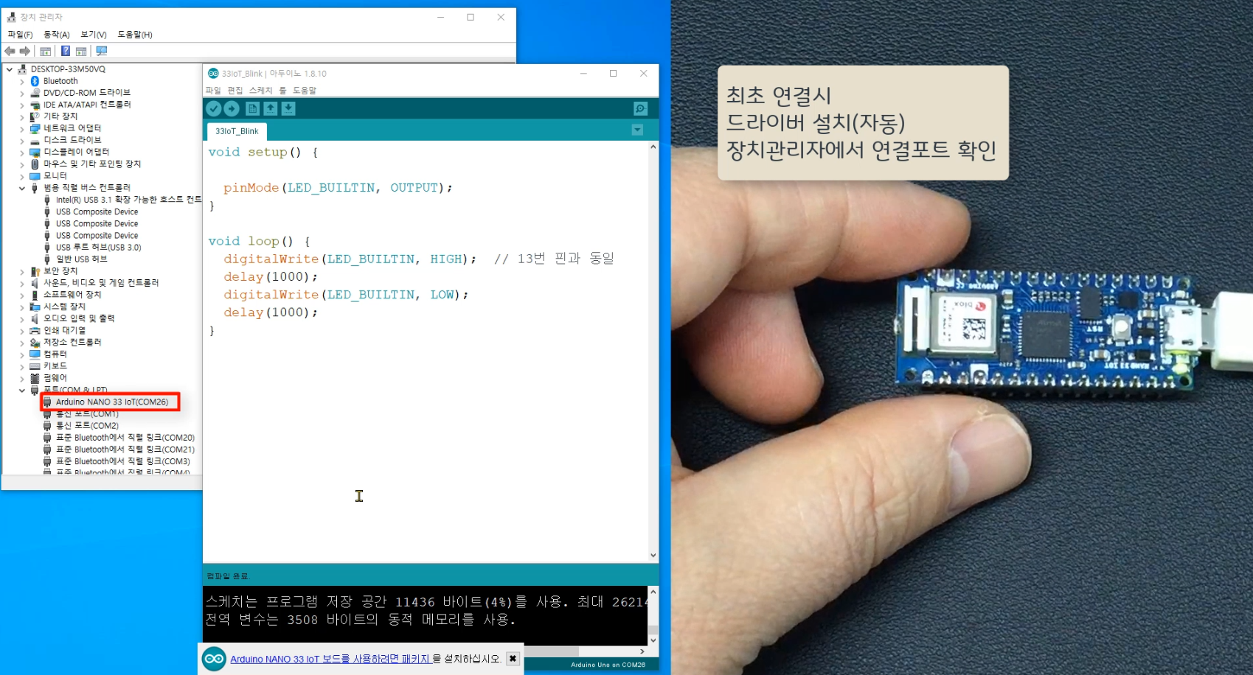Open 툴 menu in Arduino IDE
1253x675 pixels.
282,90
